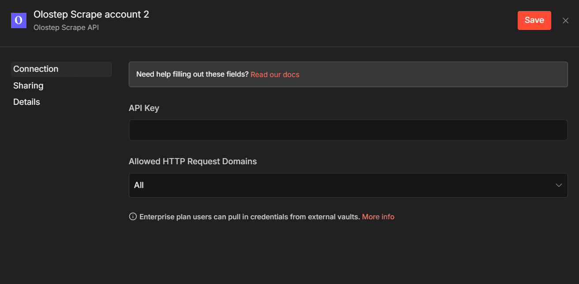Click the Olostep Scrape API subtitle

[66, 27]
